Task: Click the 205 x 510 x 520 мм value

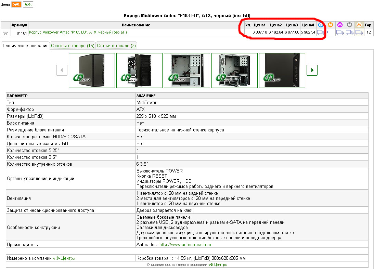Action: [x=156, y=116]
